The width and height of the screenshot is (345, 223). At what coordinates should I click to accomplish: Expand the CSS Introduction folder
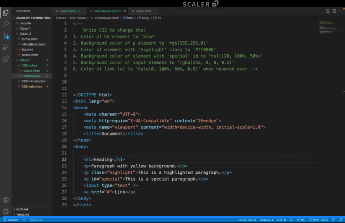[x=34, y=81]
